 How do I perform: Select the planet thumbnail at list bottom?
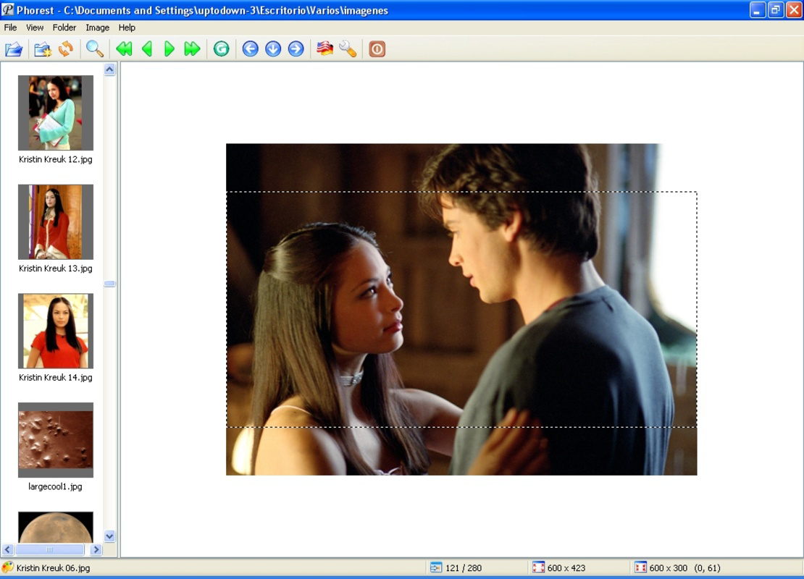click(x=55, y=527)
